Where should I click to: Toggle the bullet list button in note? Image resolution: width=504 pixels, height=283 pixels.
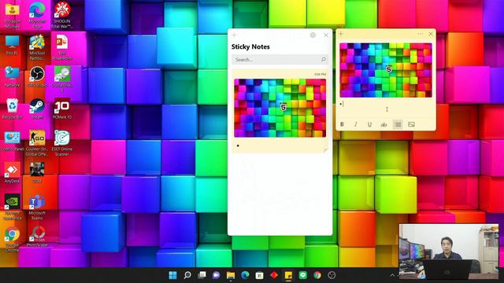click(398, 124)
